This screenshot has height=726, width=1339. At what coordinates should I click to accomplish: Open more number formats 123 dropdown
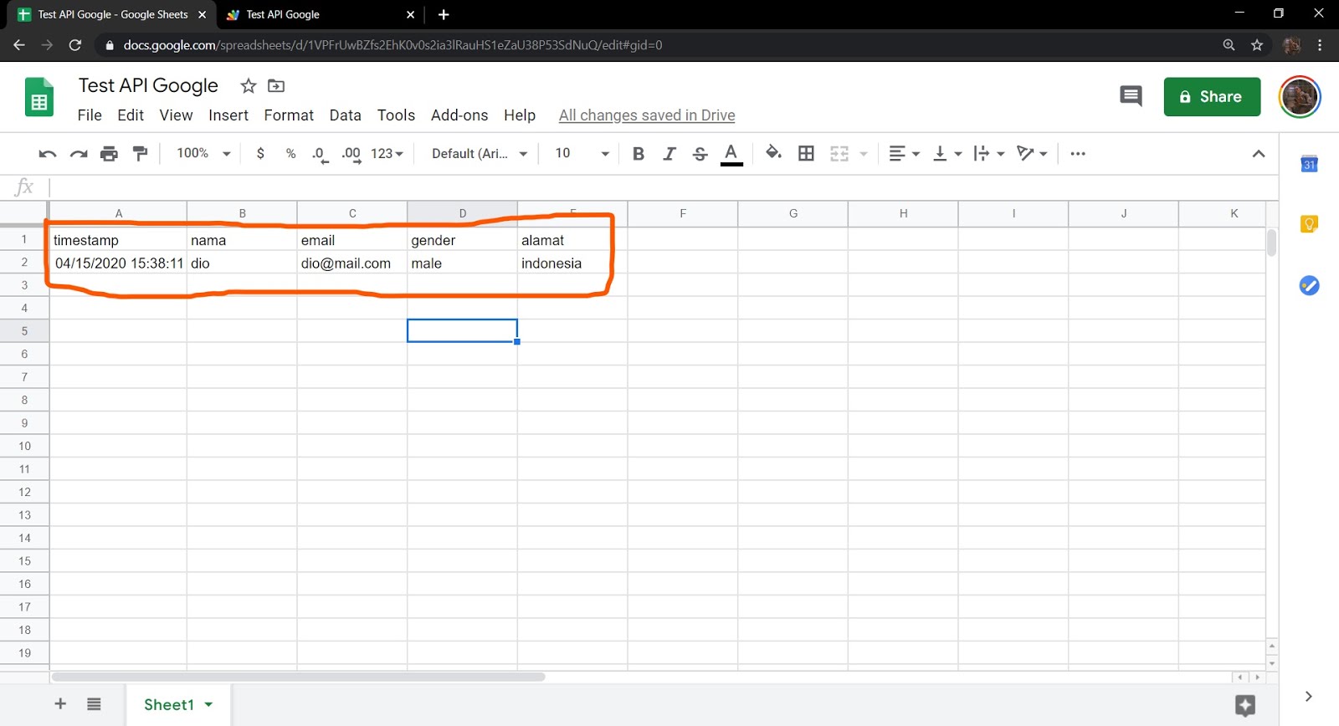387,154
